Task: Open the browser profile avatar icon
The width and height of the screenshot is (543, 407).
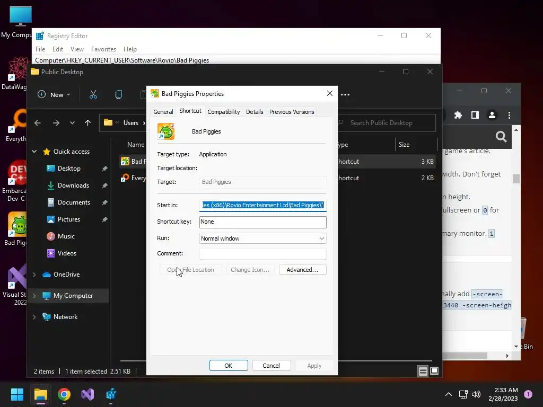Action: click(492, 115)
